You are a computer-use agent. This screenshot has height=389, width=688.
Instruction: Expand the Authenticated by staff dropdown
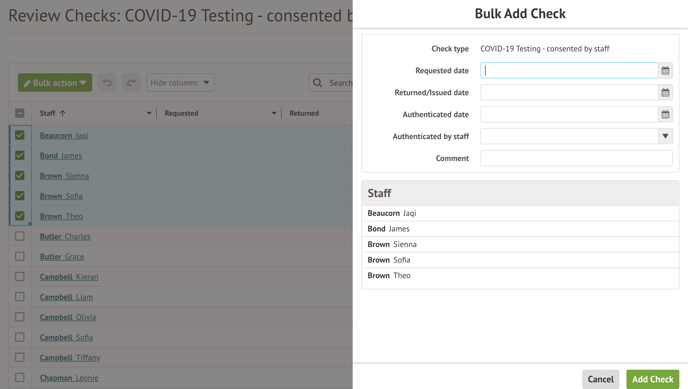point(665,136)
